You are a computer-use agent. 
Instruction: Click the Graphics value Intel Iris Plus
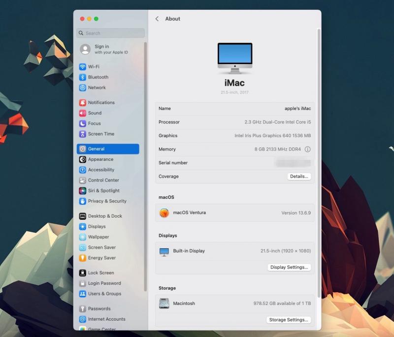point(273,136)
